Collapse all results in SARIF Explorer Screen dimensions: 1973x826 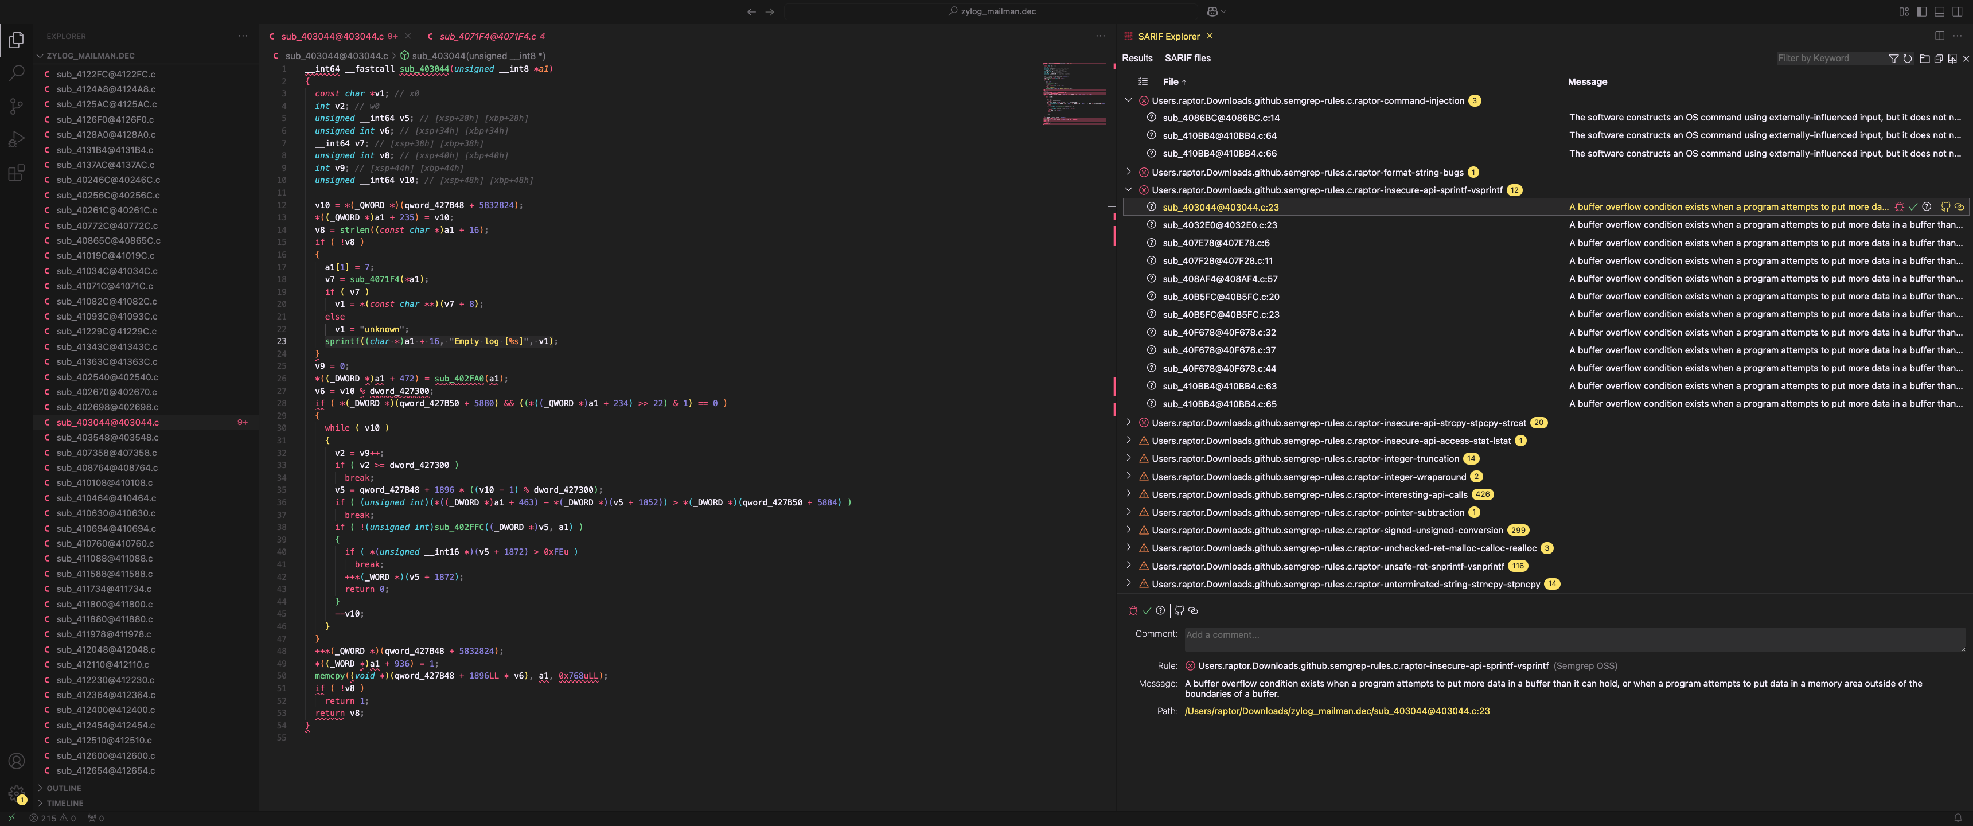tap(1939, 59)
